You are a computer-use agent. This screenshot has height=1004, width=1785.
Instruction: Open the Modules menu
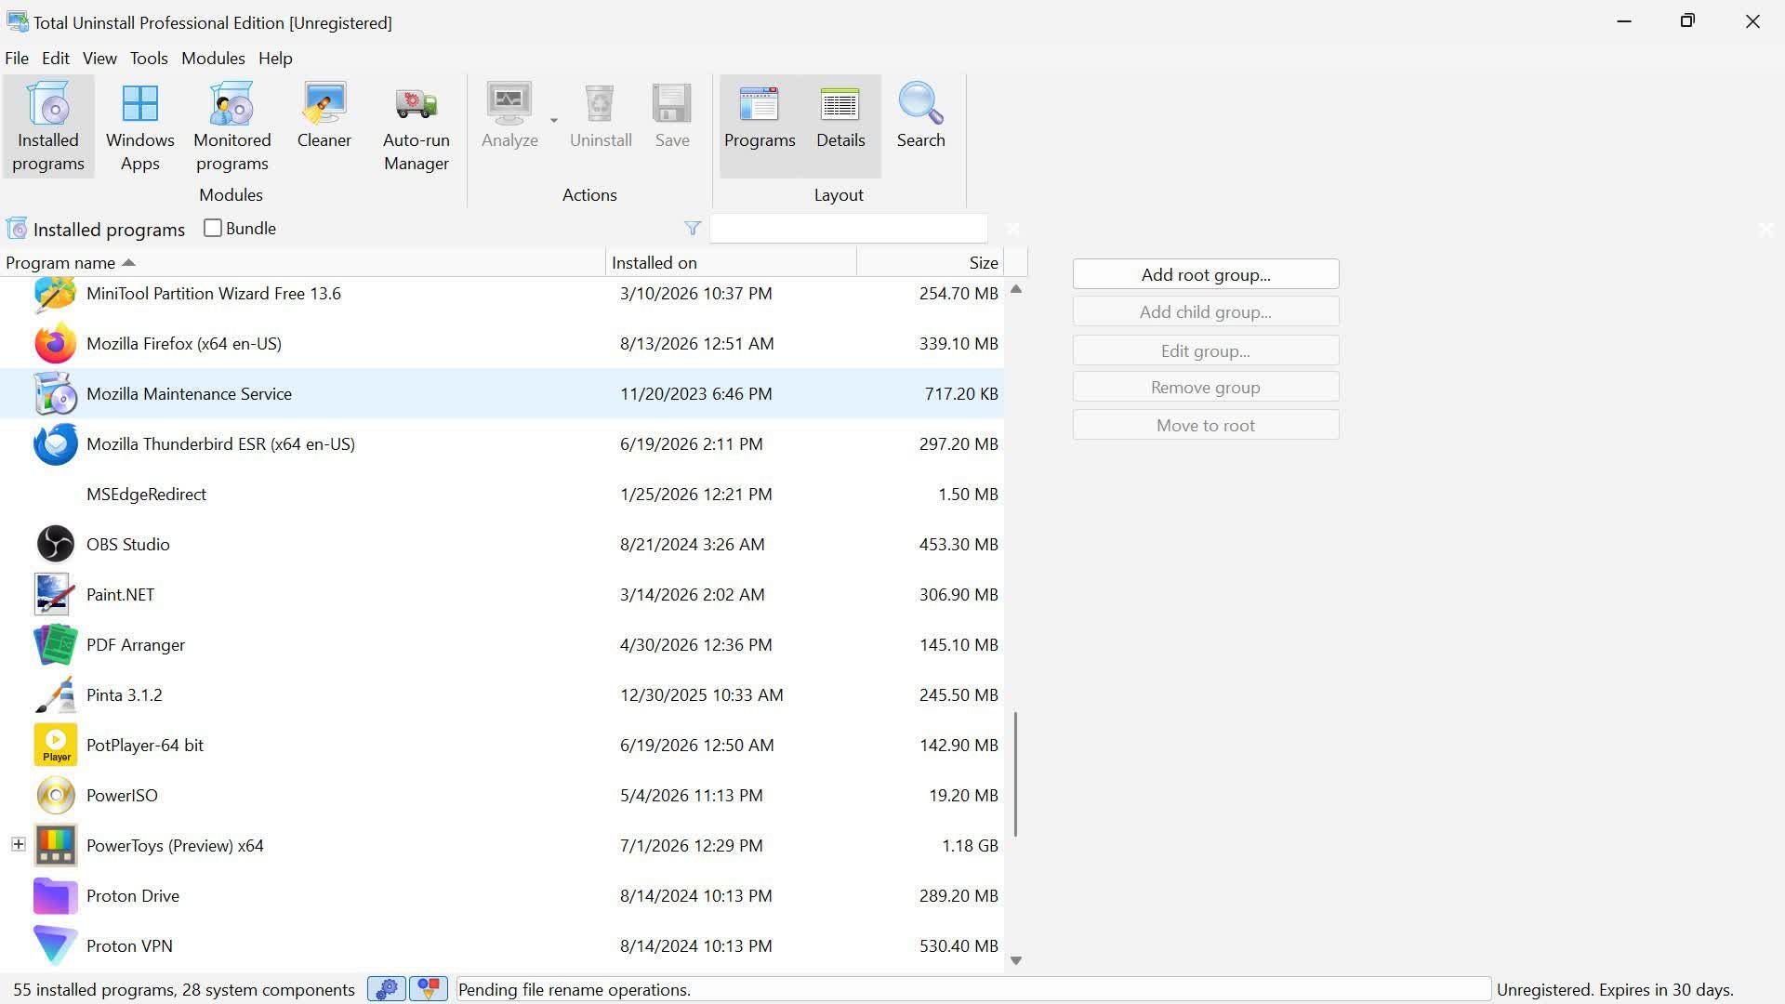(213, 59)
